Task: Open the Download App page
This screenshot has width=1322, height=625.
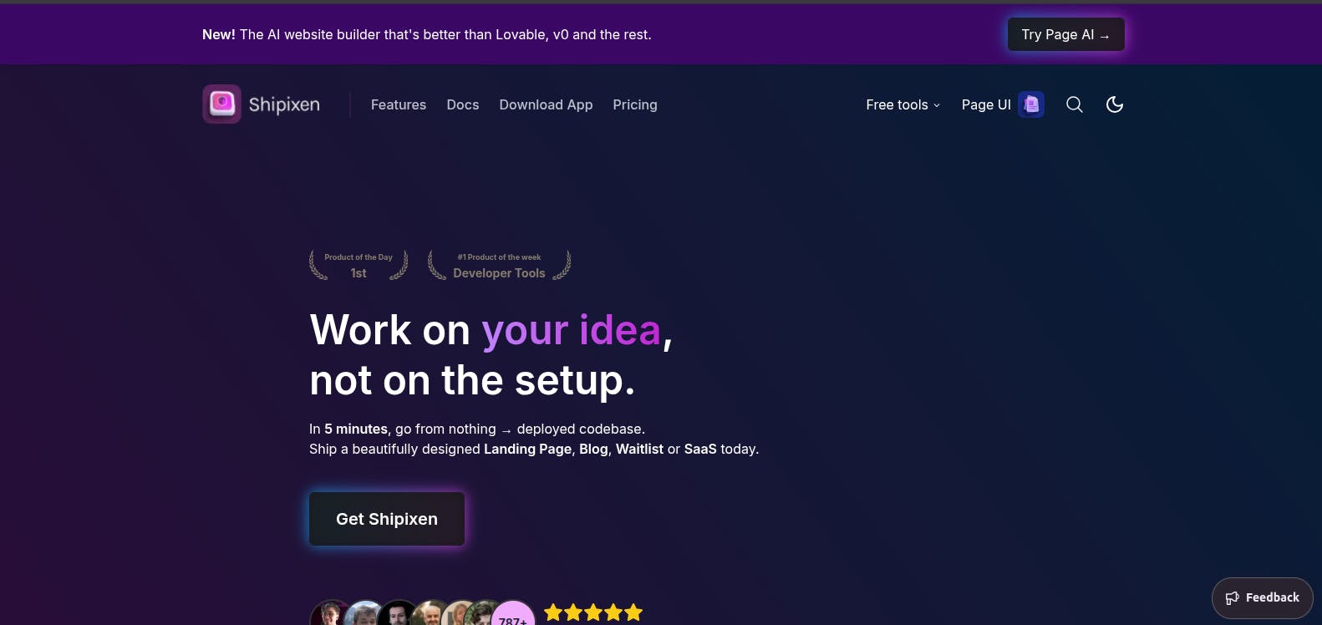Action: pyautogui.click(x=546, y=104)
